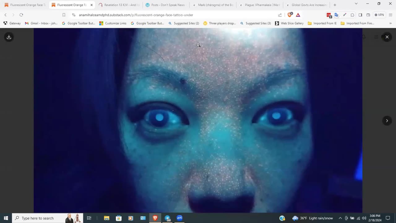Share this page with the share icon

[x=280, y=15]
